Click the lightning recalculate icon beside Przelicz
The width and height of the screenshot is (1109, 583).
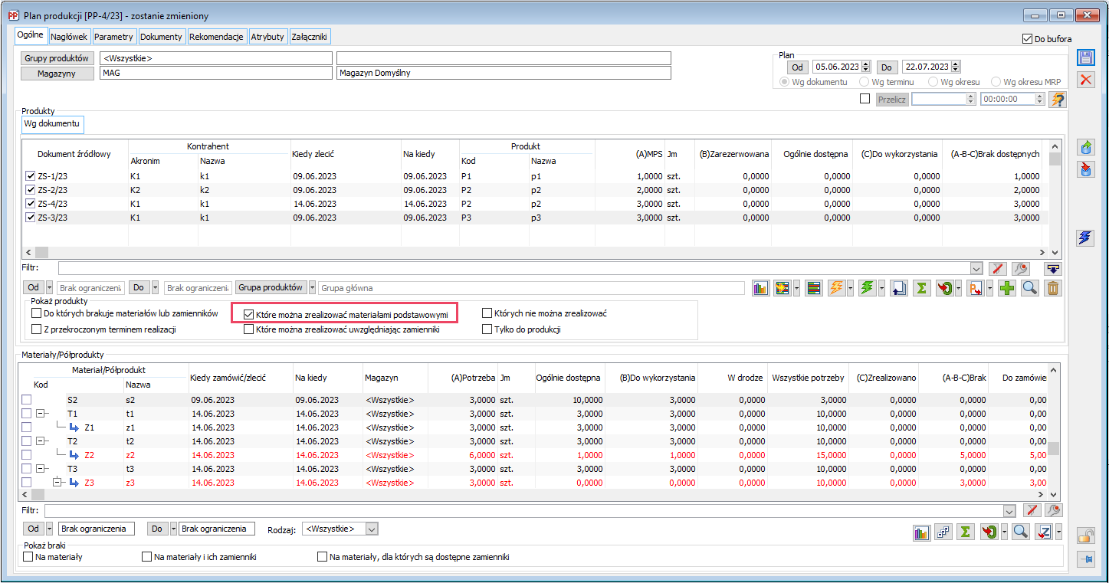tap(1058, 99)
